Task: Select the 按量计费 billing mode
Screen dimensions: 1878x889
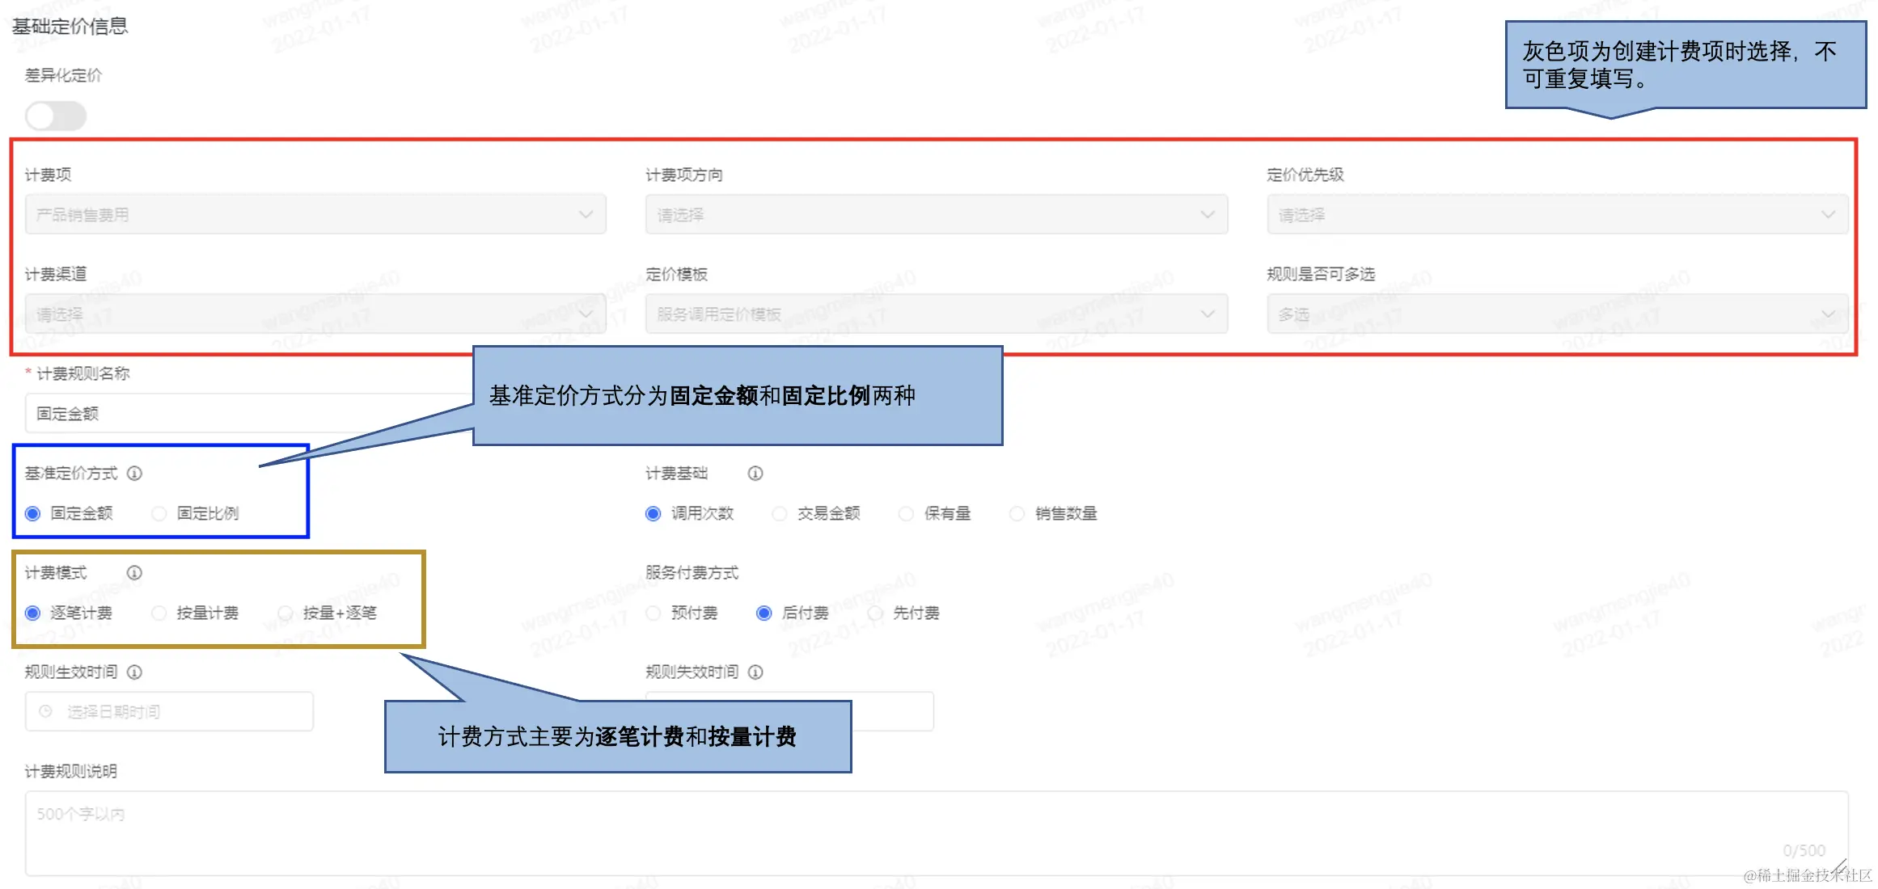Action: (159, 613)
